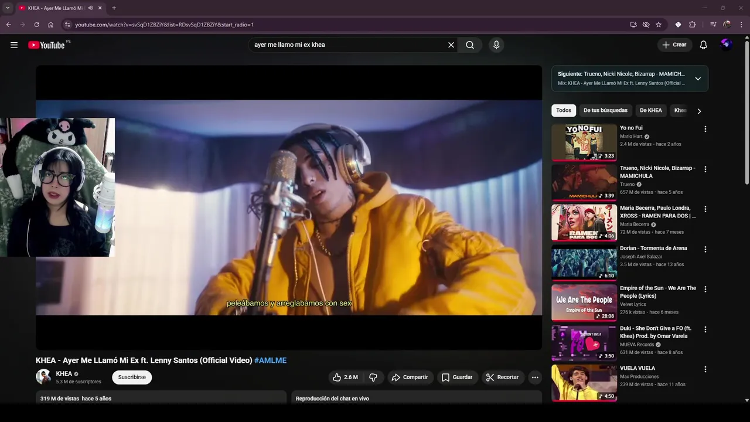Open the MUEVA Records channel name
The image size is (750, 422).
[637, 345]
